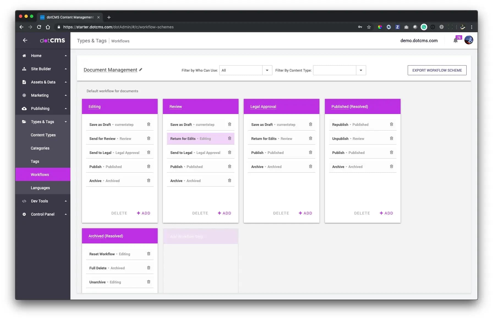This screenshot has height=320, width=493.
Task: Trash the Send to Legal action in Editing
Action: point(149,153)
